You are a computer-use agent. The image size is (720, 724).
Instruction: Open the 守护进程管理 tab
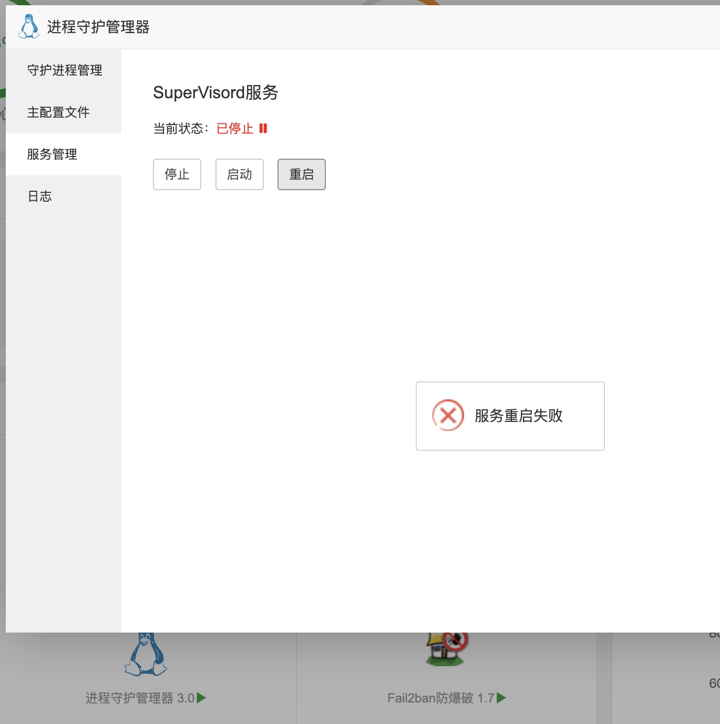[x=64, y=70]
